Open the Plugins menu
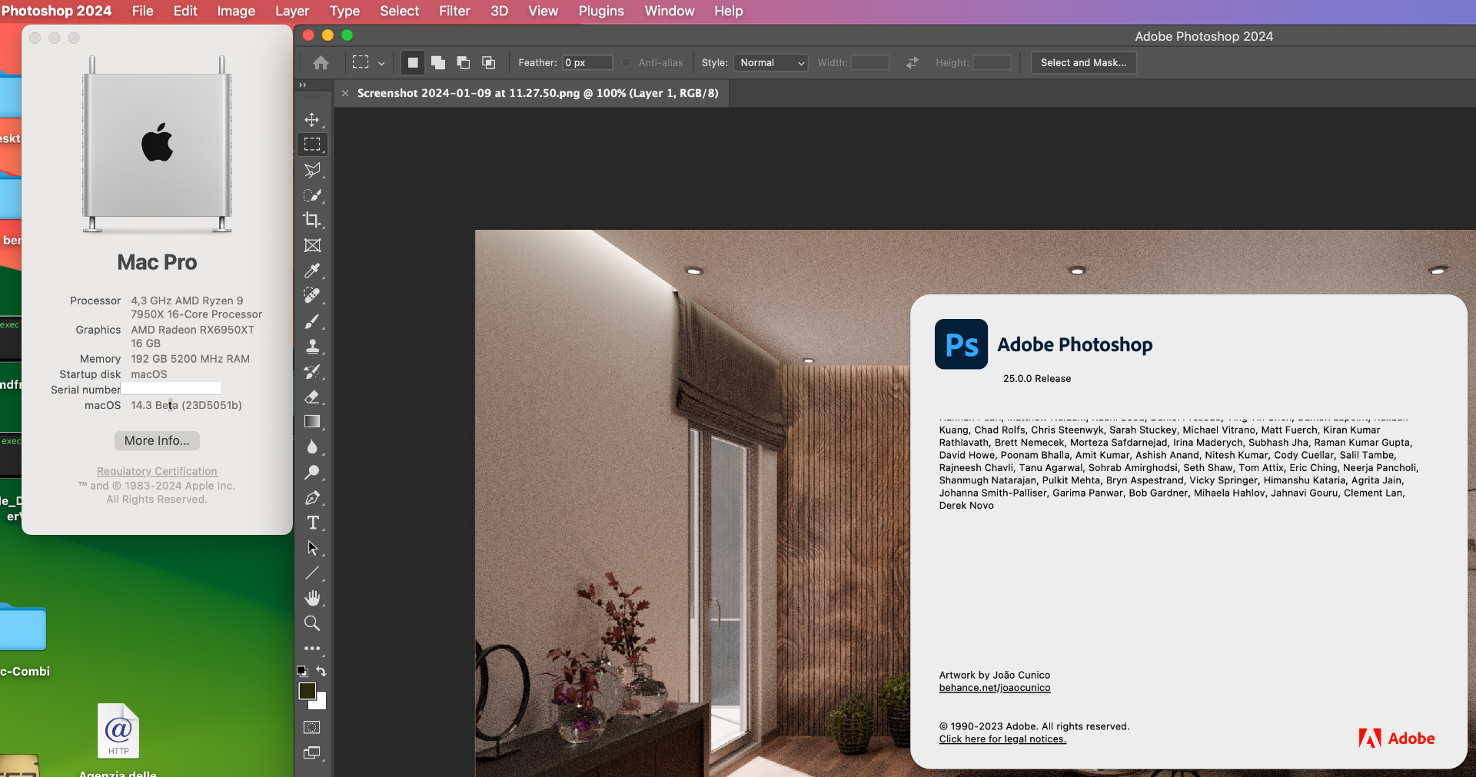1476x777 pixels. point(601,11)
